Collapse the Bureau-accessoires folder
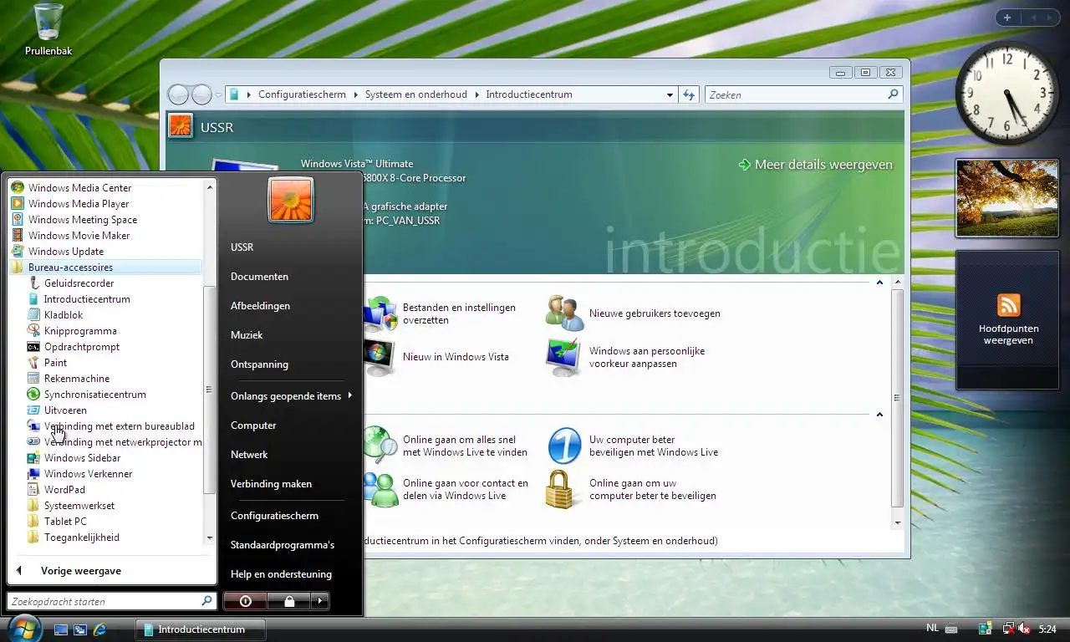Screen dimensions: 1070x642 [105, 267]
